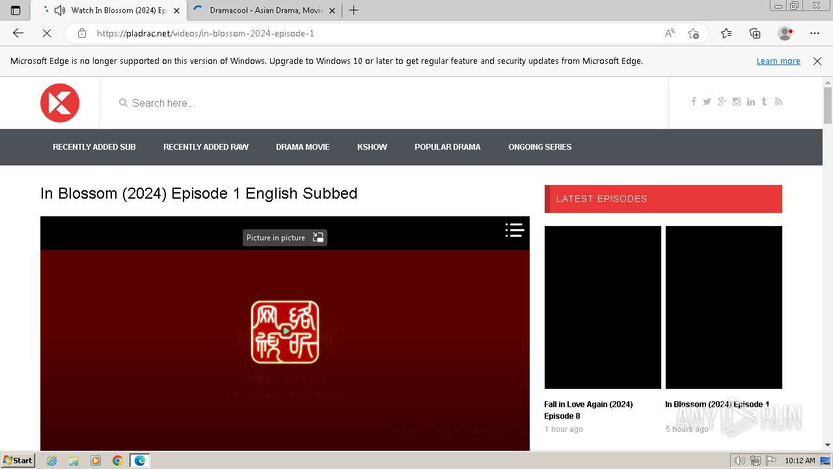Screen dimensions: 833x469
Task: Go back to the previous page
Action: click(18, 33)
